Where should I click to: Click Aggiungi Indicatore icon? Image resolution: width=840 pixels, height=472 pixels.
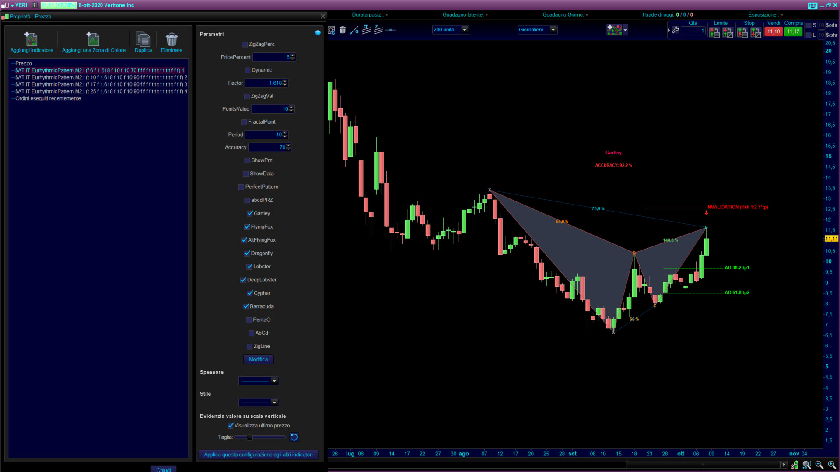[31, 39]
